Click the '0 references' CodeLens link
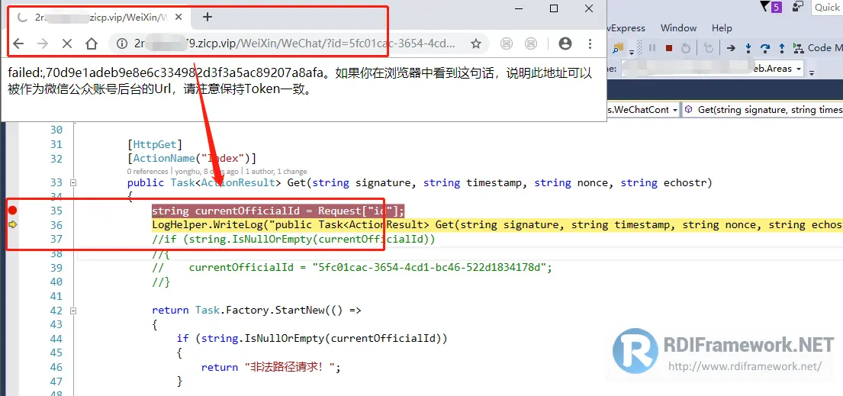 [147, 171]
